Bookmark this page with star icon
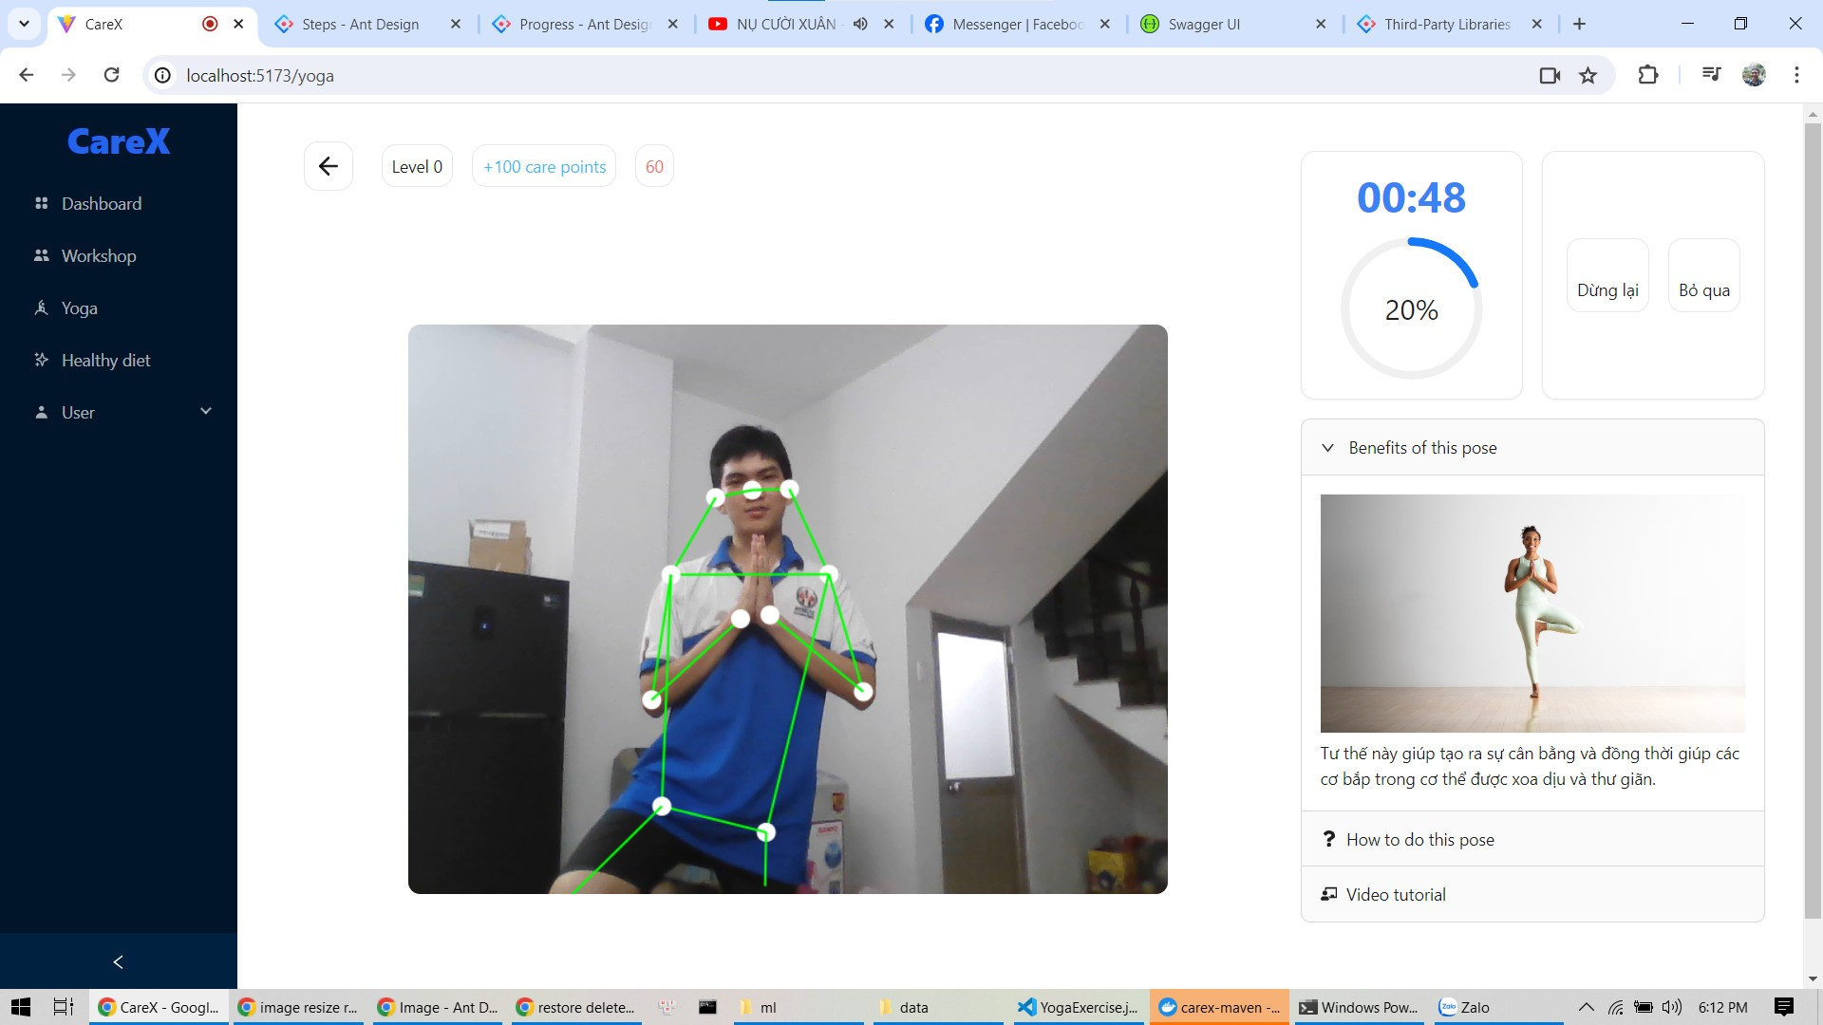The image size is (1823, 1025). pyautogui.click(x=1588, y=76)
